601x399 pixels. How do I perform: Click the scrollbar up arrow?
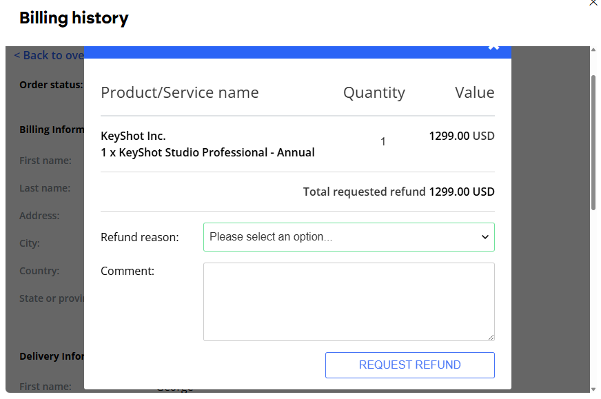coord(593,50)
